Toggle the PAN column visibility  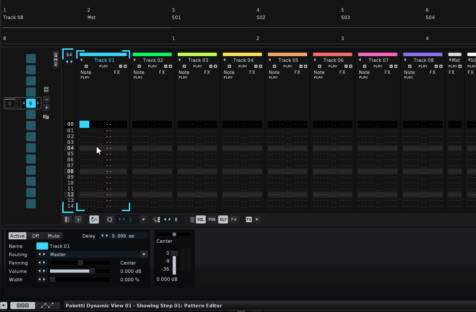pyautogui.click(x=212, y=219)
